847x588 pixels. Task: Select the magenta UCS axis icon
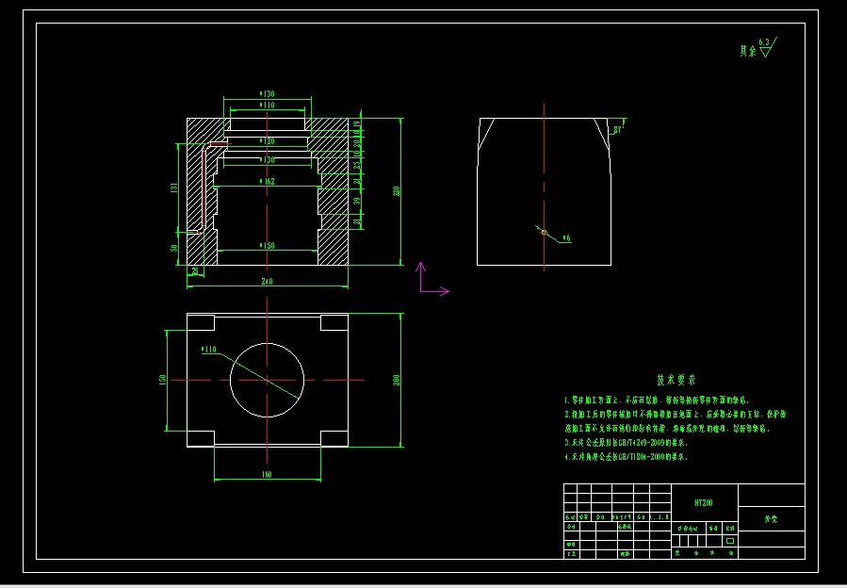click(433, 280)
